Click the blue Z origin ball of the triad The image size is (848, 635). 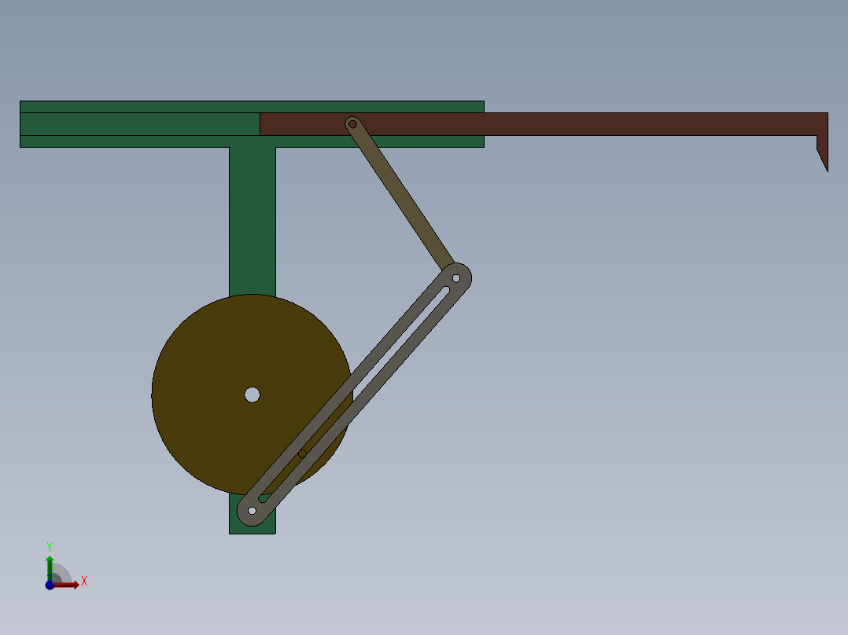coord(50,585)
